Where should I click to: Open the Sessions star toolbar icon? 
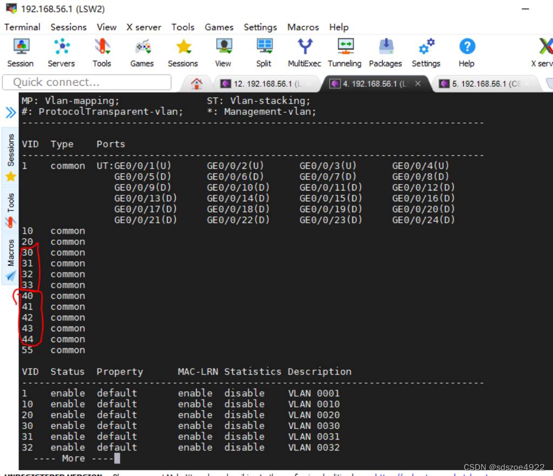point(183,53)
